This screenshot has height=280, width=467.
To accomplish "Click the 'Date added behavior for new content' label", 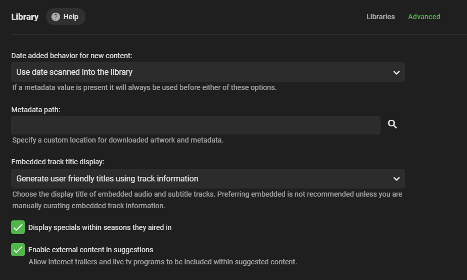I will tap(72, 56).
